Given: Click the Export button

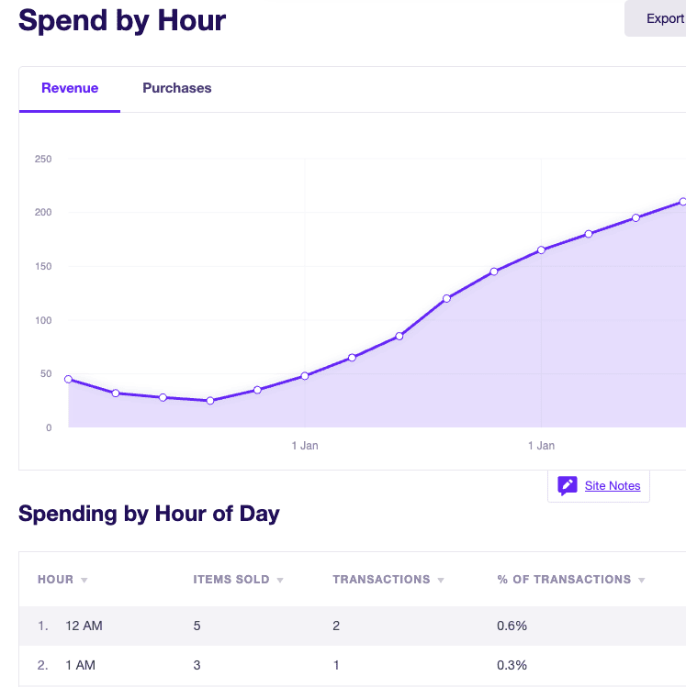Looking at the screenshot, I should pyautogui.click(x=656, y=18).
